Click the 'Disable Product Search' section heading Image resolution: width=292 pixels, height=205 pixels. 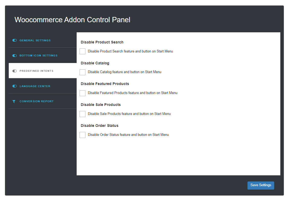(102, 42)
